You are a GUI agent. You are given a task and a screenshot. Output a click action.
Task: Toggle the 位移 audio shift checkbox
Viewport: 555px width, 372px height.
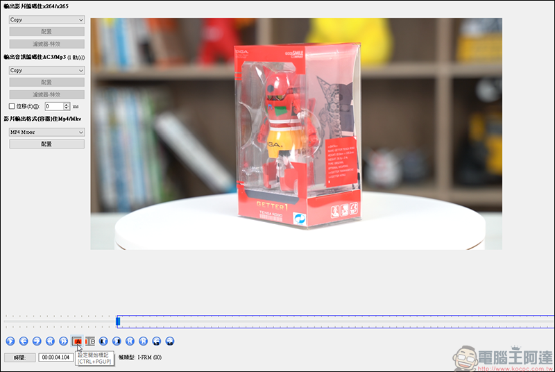[12, 106]
